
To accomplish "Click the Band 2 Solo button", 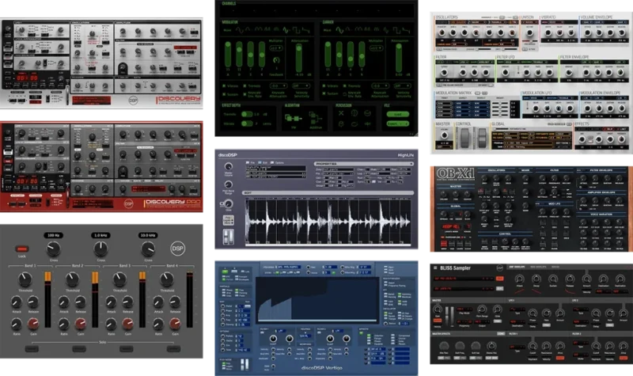I will pyautogui.click(x=78, y=348).
